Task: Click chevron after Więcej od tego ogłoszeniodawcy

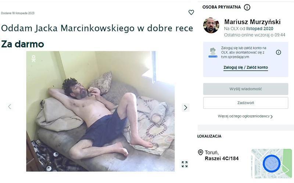Action: click(x=272, y=117)
